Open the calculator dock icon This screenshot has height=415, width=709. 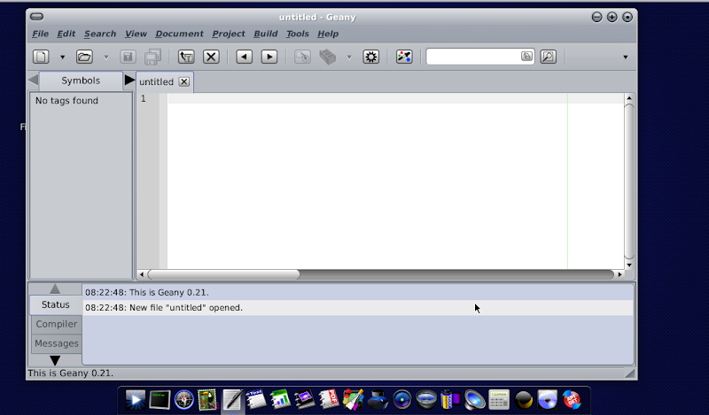[x=499, y=400]
